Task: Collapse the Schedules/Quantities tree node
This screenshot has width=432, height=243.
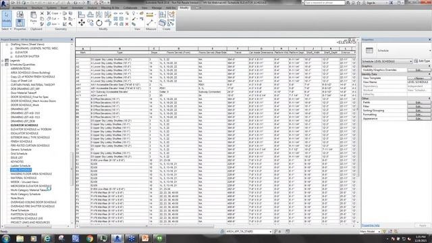Action: 3,65
